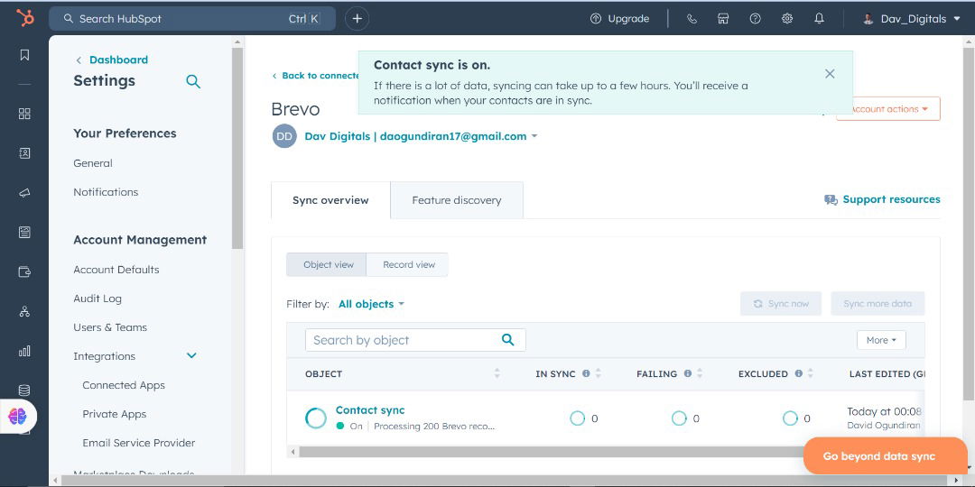Screen dimensions: 975x487
Task: Click the settings search magnifier icon
Action: click(193, 81)
